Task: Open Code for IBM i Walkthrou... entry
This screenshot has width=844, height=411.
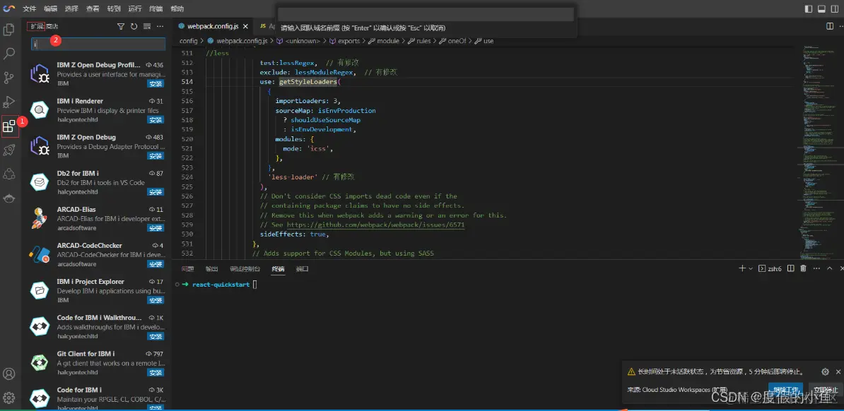Action: 97,326
